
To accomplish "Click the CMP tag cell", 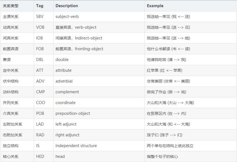I will 40,92.
